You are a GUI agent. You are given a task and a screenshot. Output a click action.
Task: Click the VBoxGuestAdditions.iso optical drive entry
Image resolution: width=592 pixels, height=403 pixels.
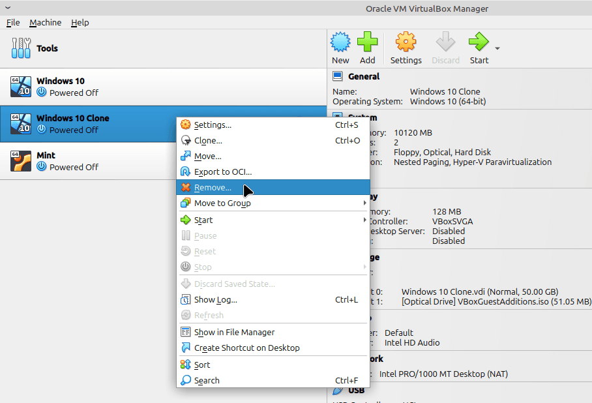tap(496, 301)
